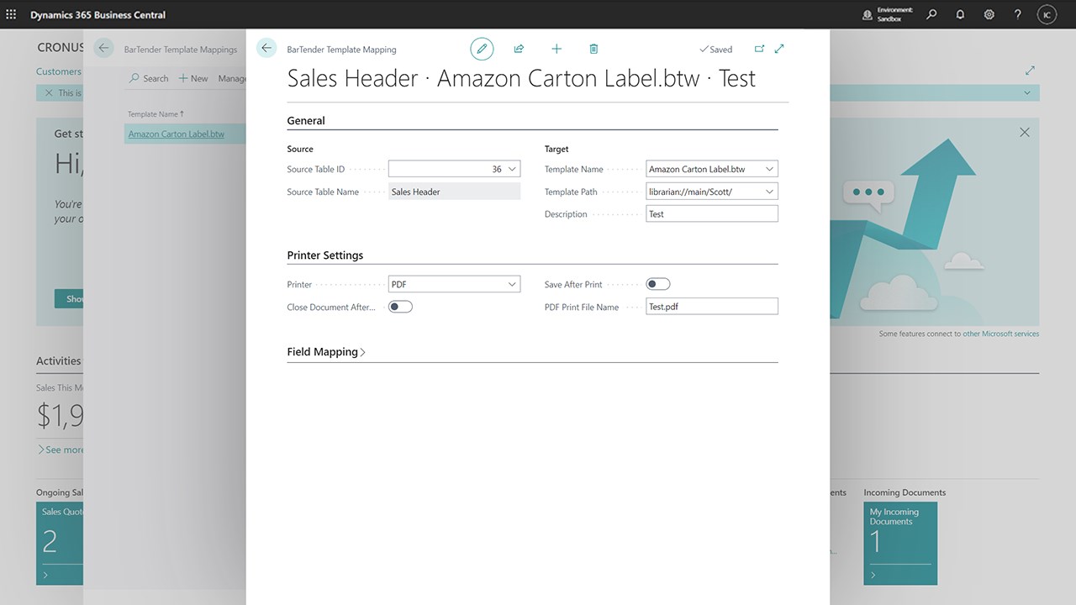
Task: Click the PDF Print File Name field
Action: (x=712, y=307)
